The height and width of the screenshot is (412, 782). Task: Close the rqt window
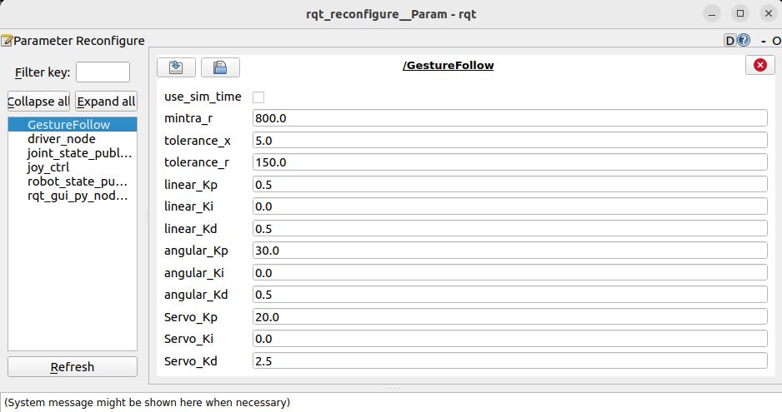769,13
